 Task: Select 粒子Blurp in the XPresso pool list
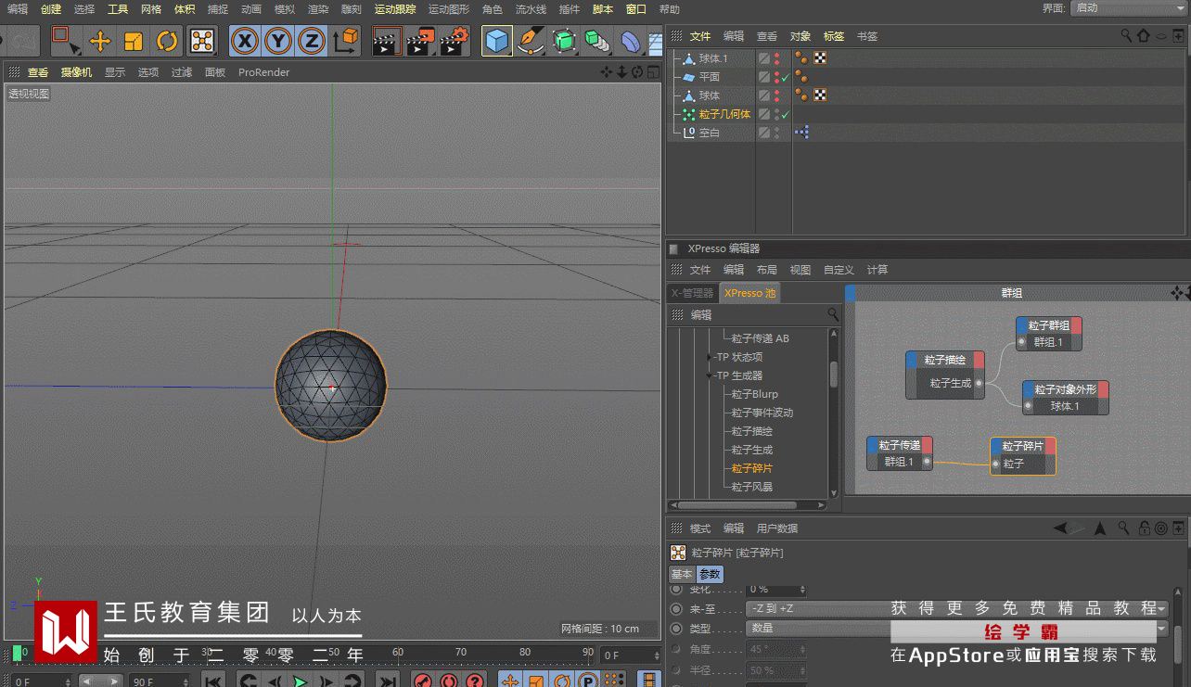[x=755, y=394]
